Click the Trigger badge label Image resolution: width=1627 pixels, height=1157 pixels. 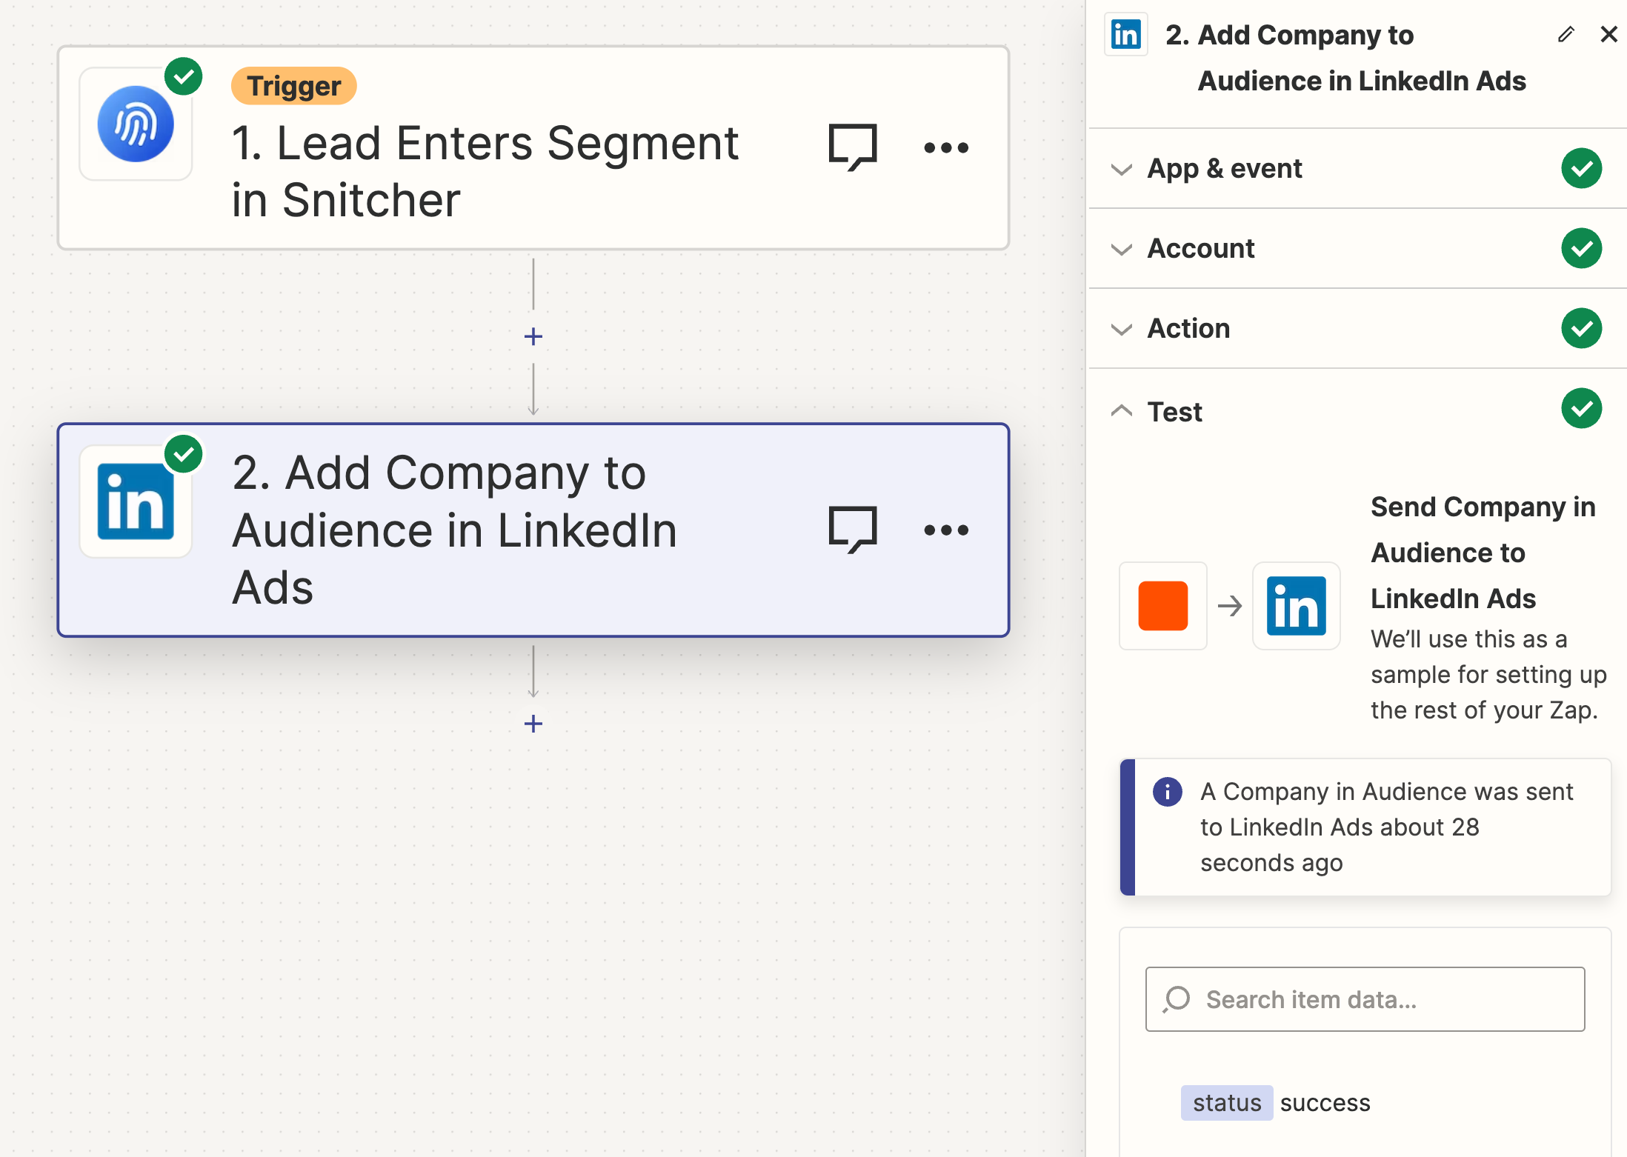coord(294,86)
